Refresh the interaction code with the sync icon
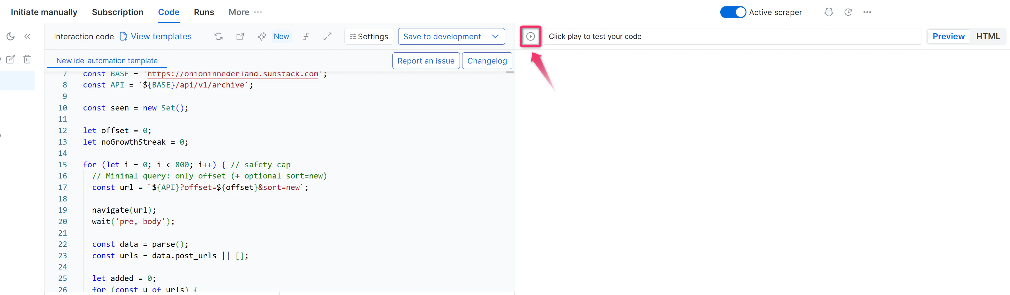This screenshot has height=295, width=1010. [x=218, y=36]
